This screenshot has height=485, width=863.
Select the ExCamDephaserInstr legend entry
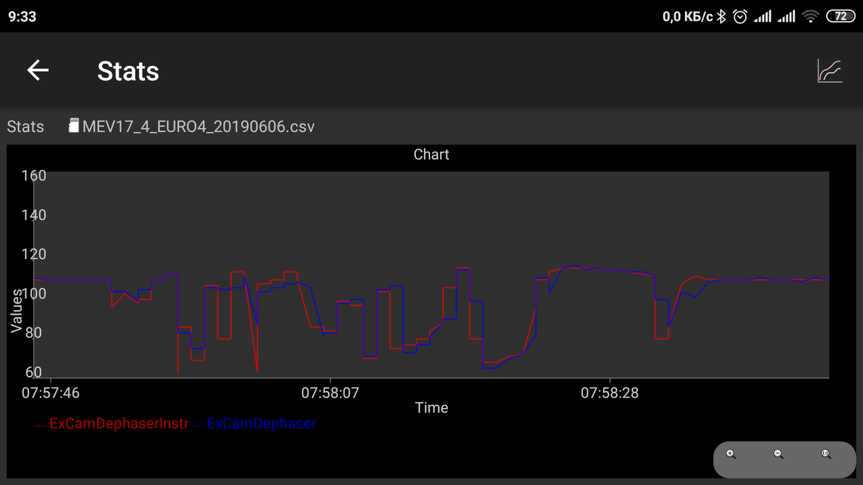(119, 424)
